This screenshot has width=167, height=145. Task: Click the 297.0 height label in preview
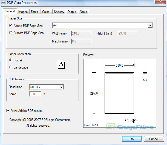pos(94,93)
